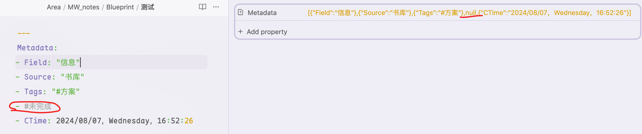
Task: Click the Metadata property name
Action: click(x=262, y=13)
